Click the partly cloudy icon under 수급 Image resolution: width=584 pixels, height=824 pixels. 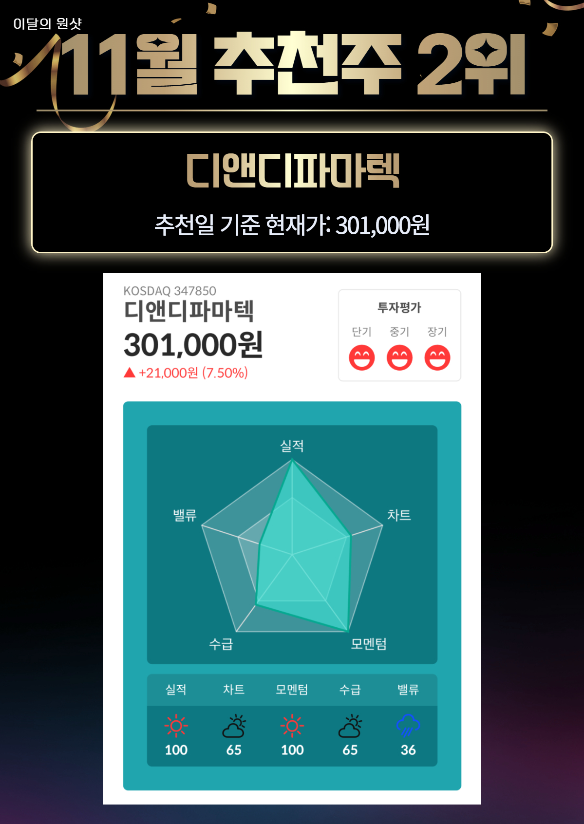point(350,726)
